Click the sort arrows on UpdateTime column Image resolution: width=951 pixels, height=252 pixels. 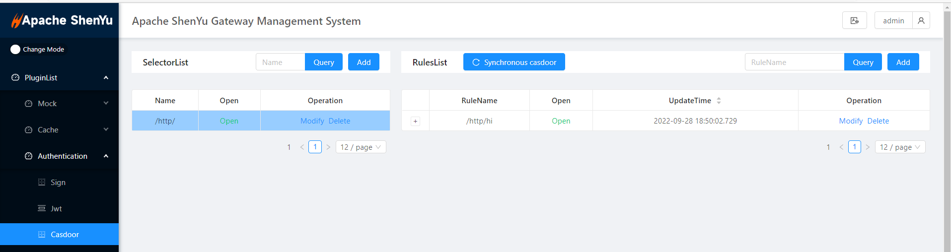(719, 101)
